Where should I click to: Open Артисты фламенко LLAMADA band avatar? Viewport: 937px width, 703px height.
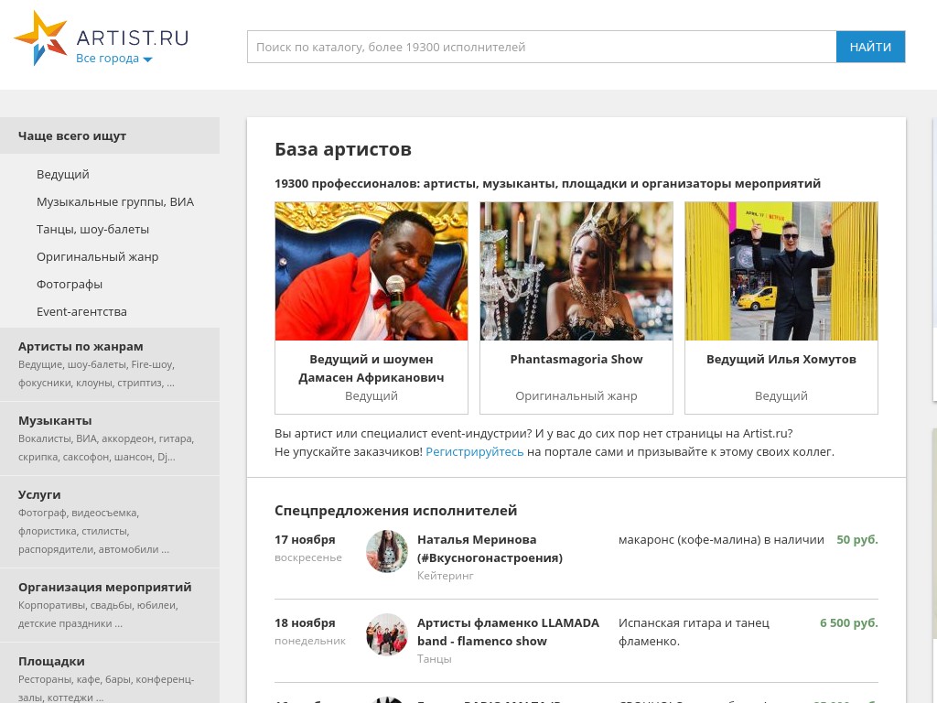click(x=387, y=634)
